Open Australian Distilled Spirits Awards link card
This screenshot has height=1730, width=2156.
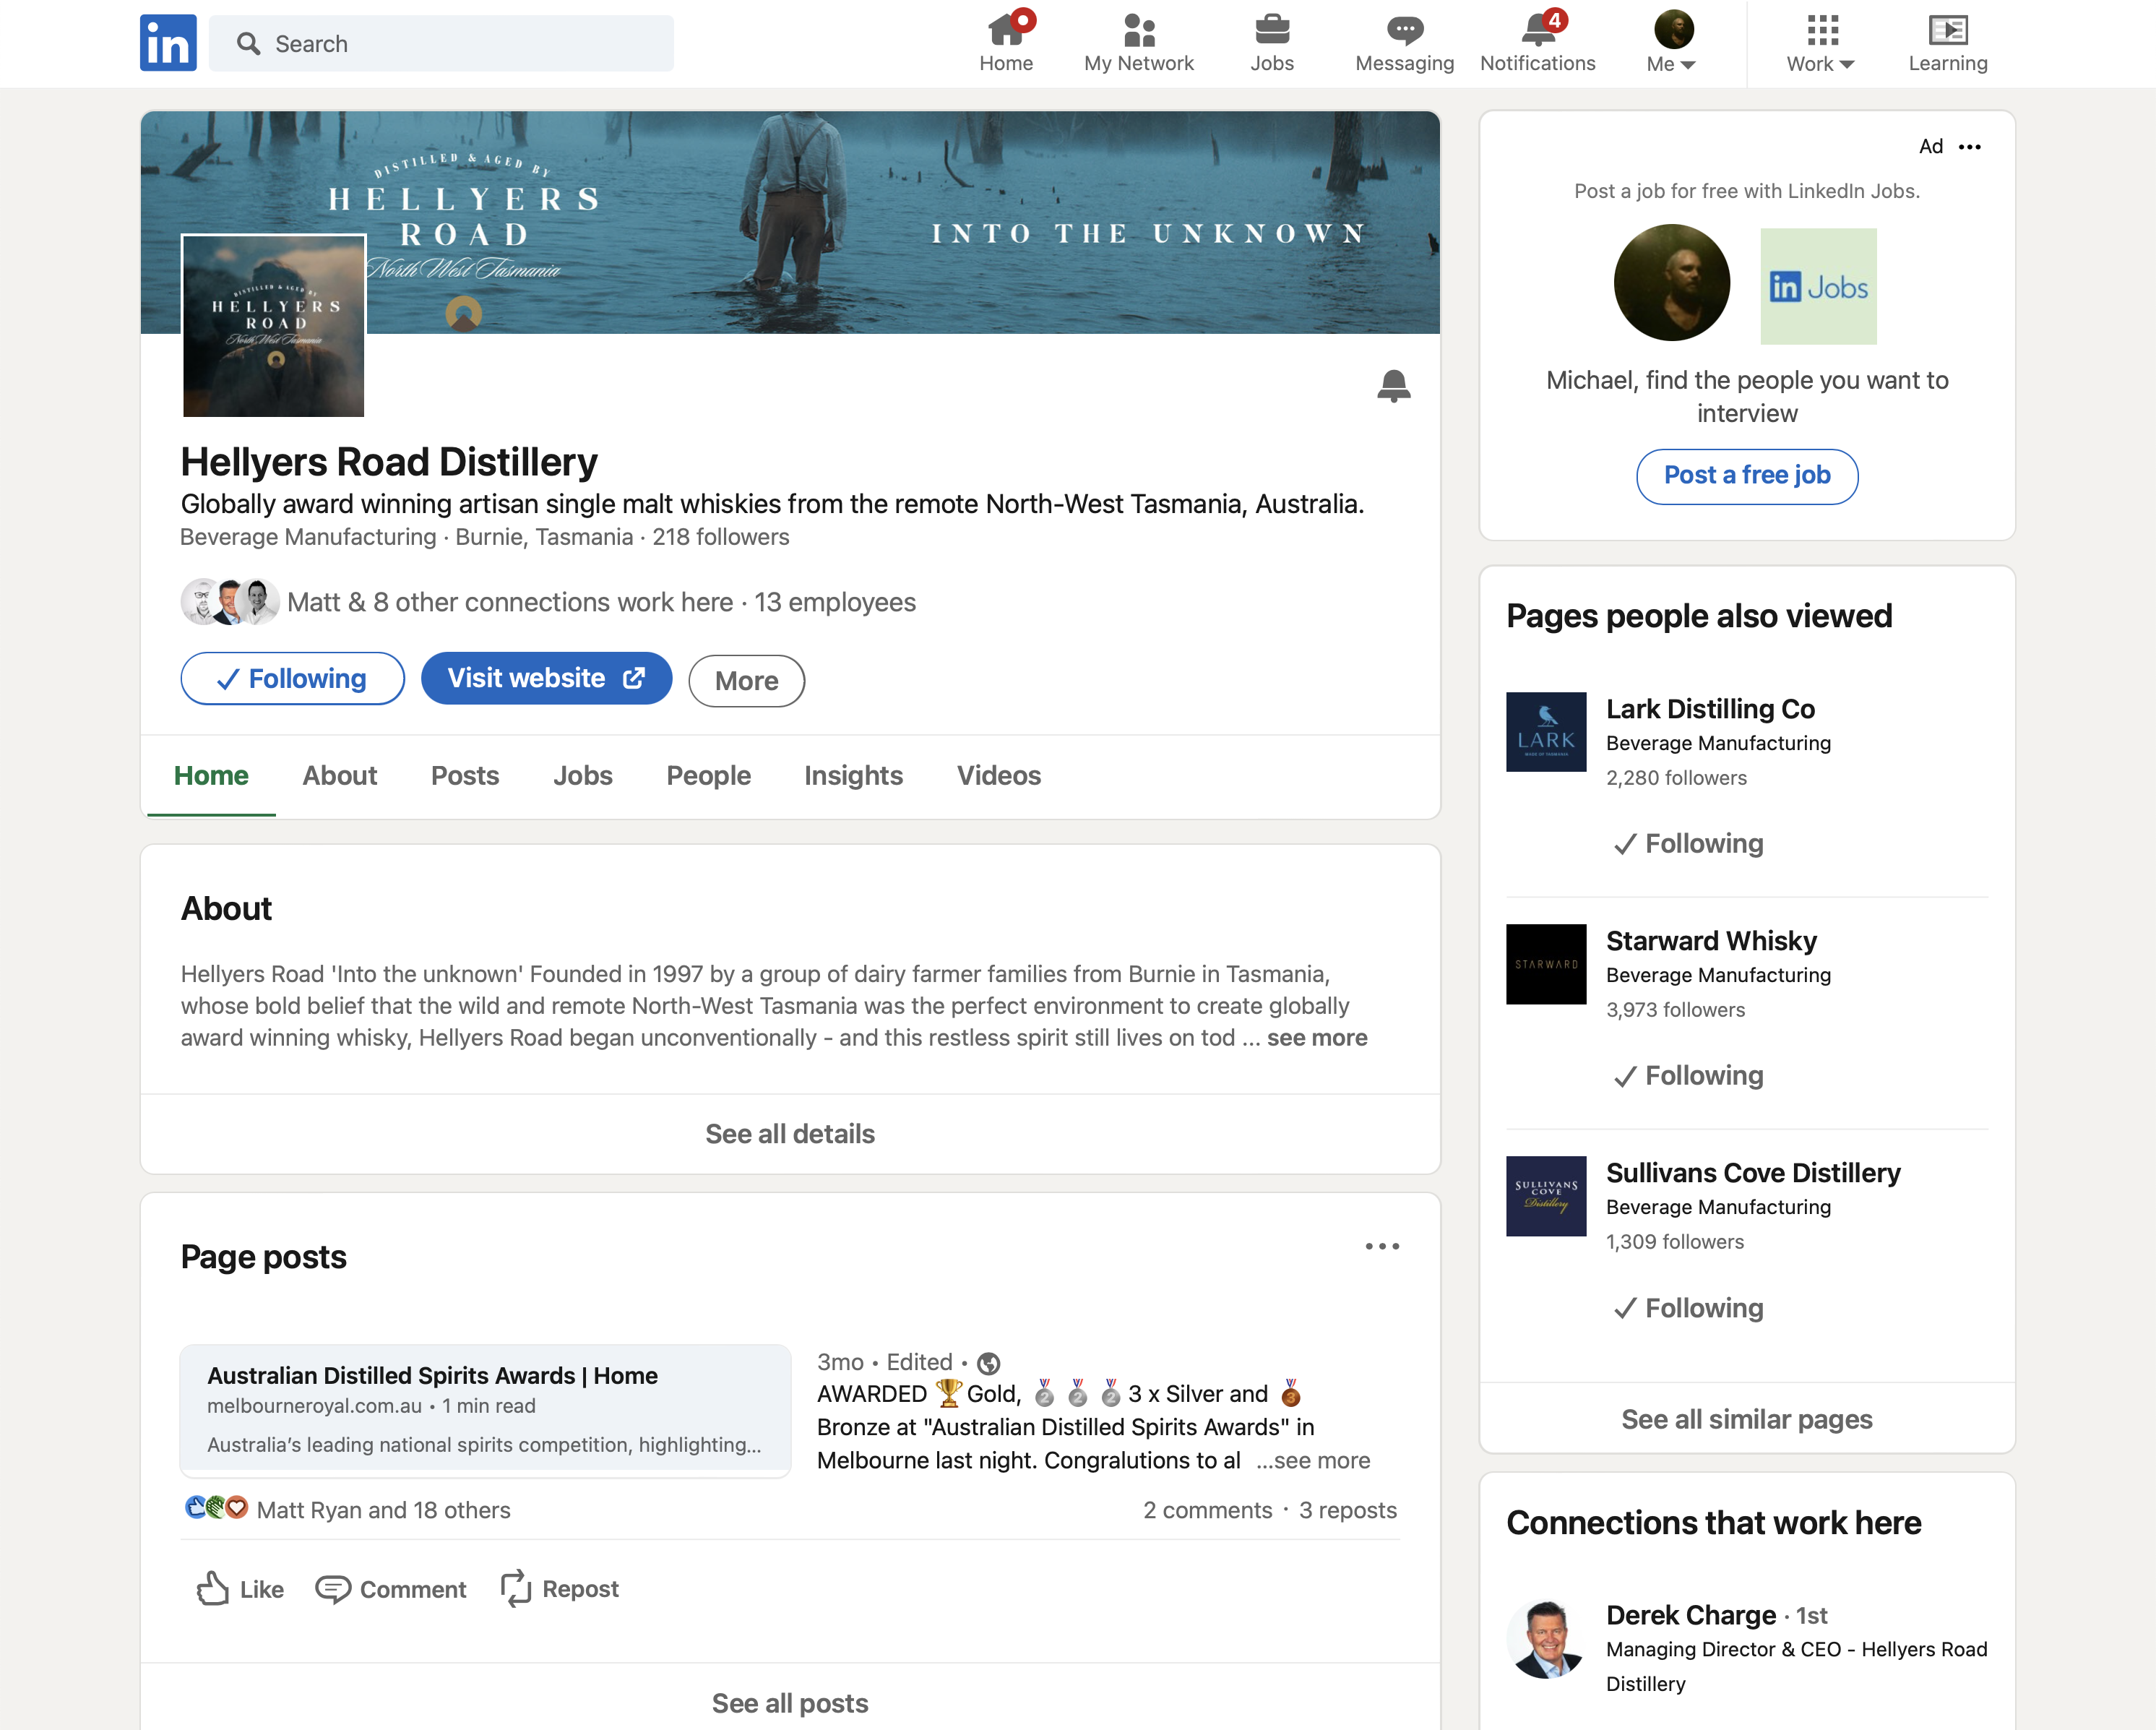click(485, 1410)
